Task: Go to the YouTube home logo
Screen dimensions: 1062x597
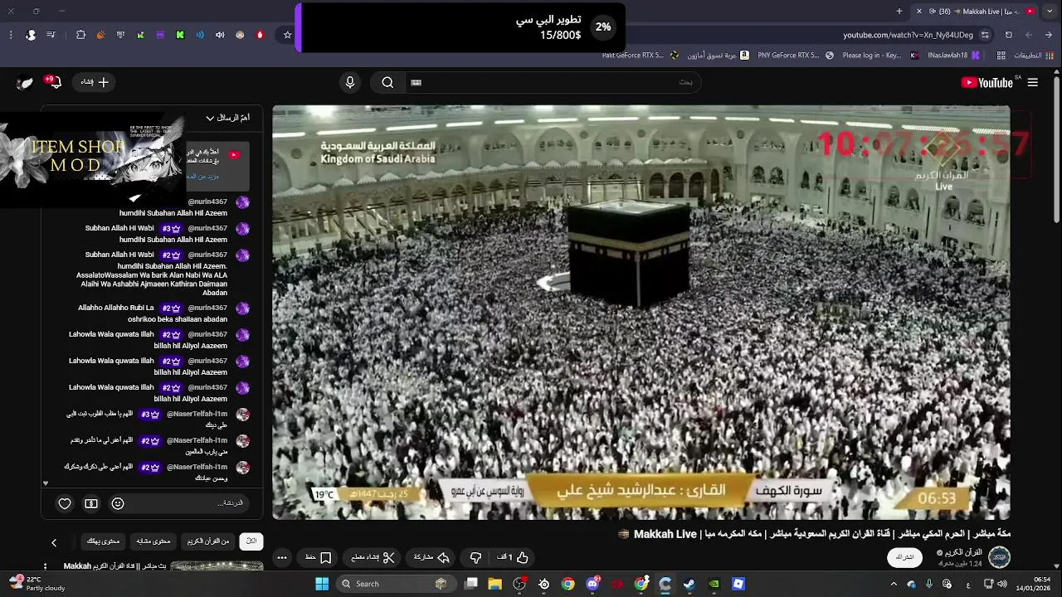Action: [986, 82]
